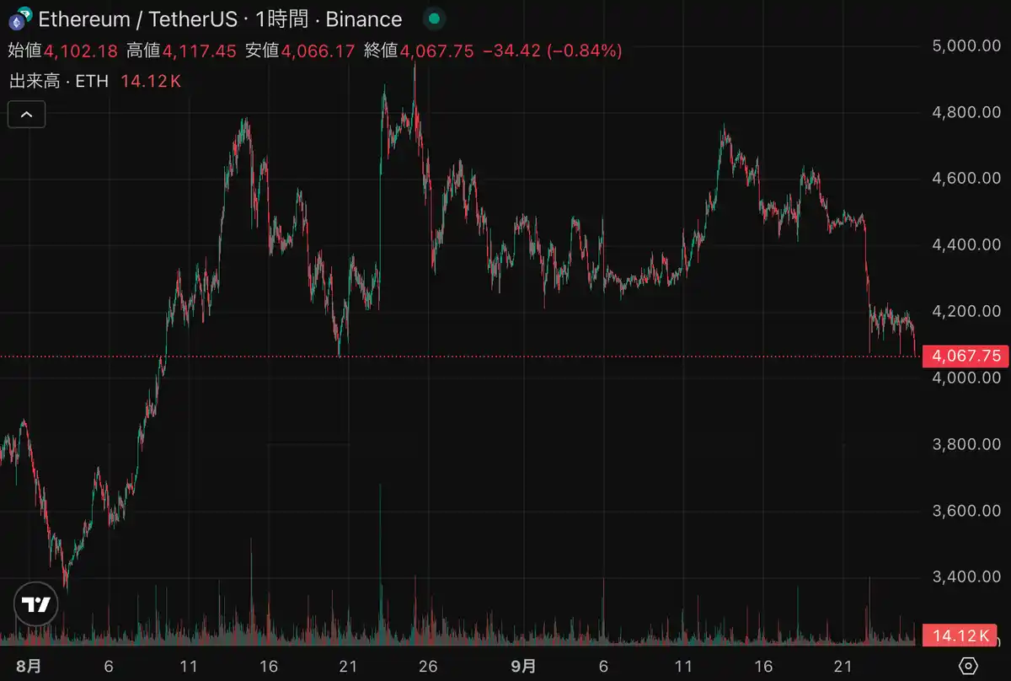The image size is (1011, 681).
Task: Click the 4,800.00 price axis label
Action: pos(966,112)
